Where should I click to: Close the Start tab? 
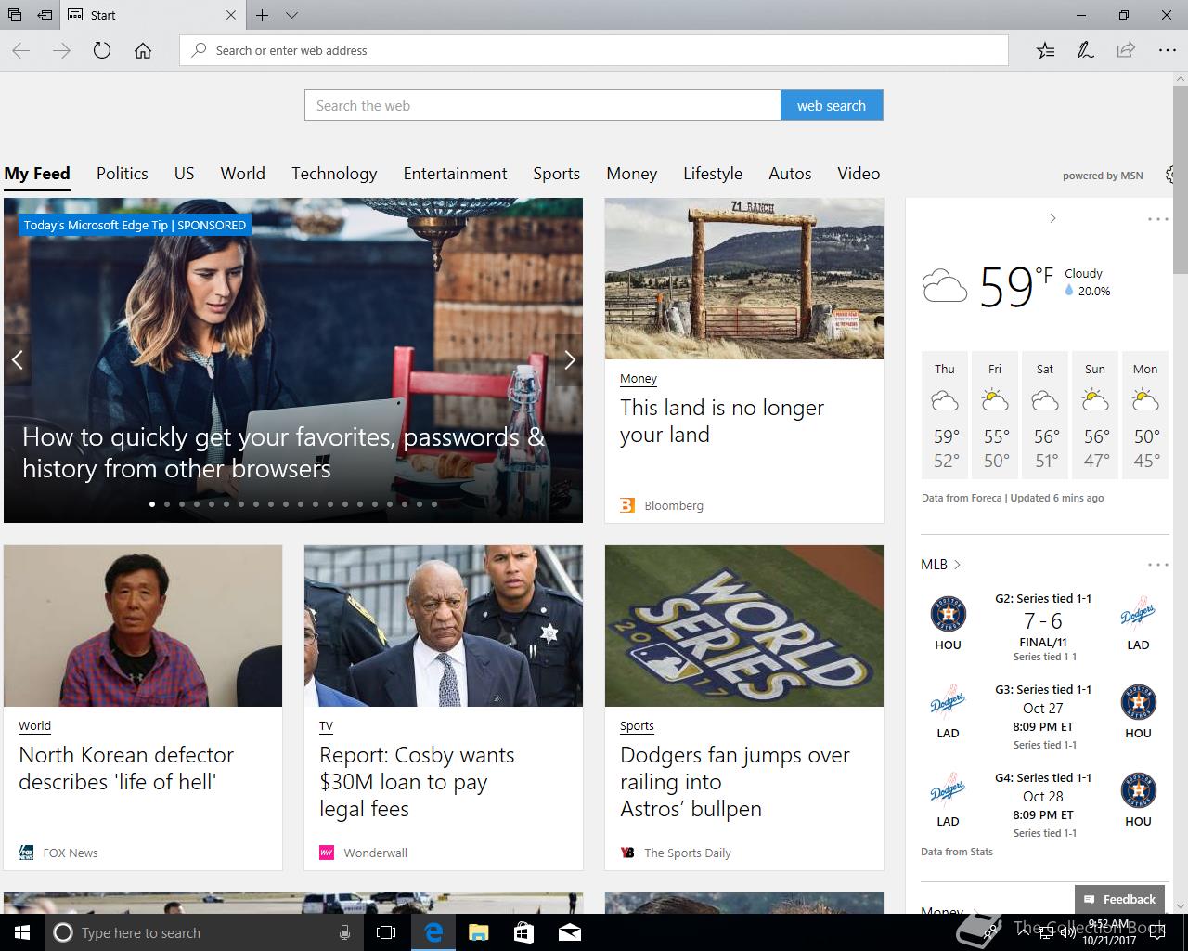pos(231,15)
